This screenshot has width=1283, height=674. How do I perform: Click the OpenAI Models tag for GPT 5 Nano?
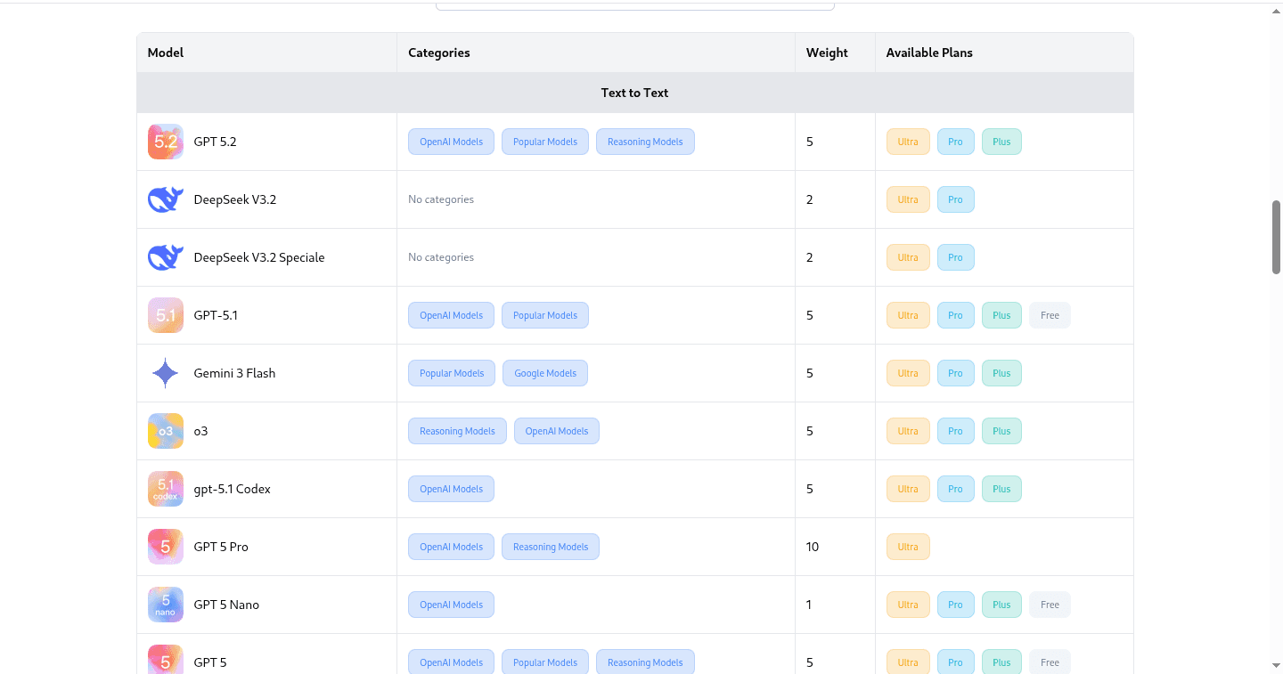(451, 605)
